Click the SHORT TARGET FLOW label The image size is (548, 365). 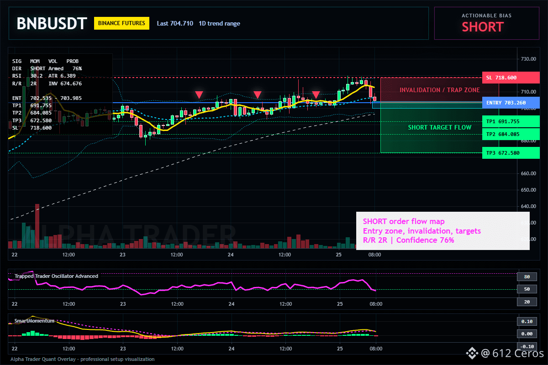(440, 127)
